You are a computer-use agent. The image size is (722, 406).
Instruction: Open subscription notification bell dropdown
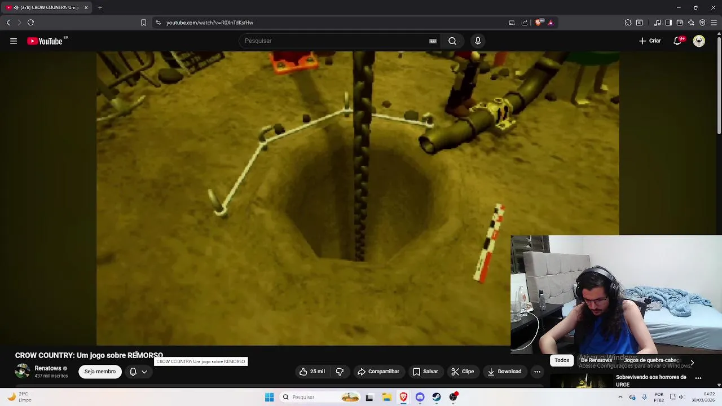pos(138,372)
